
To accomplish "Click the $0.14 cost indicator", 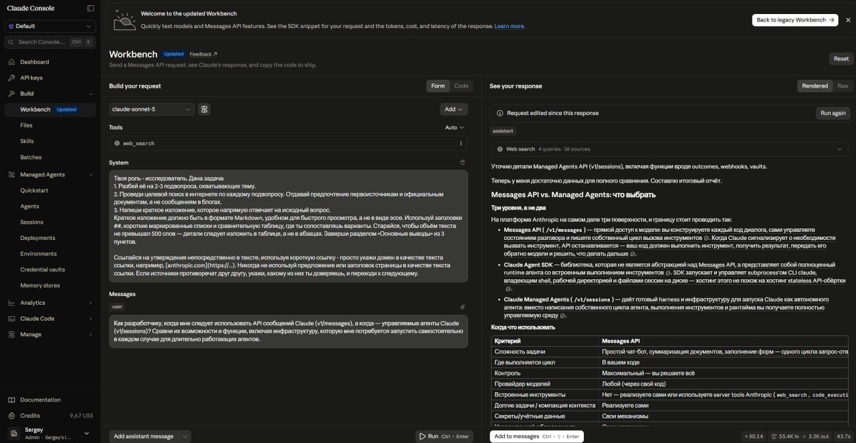I will pyautogui.click(x=754, y=436).
